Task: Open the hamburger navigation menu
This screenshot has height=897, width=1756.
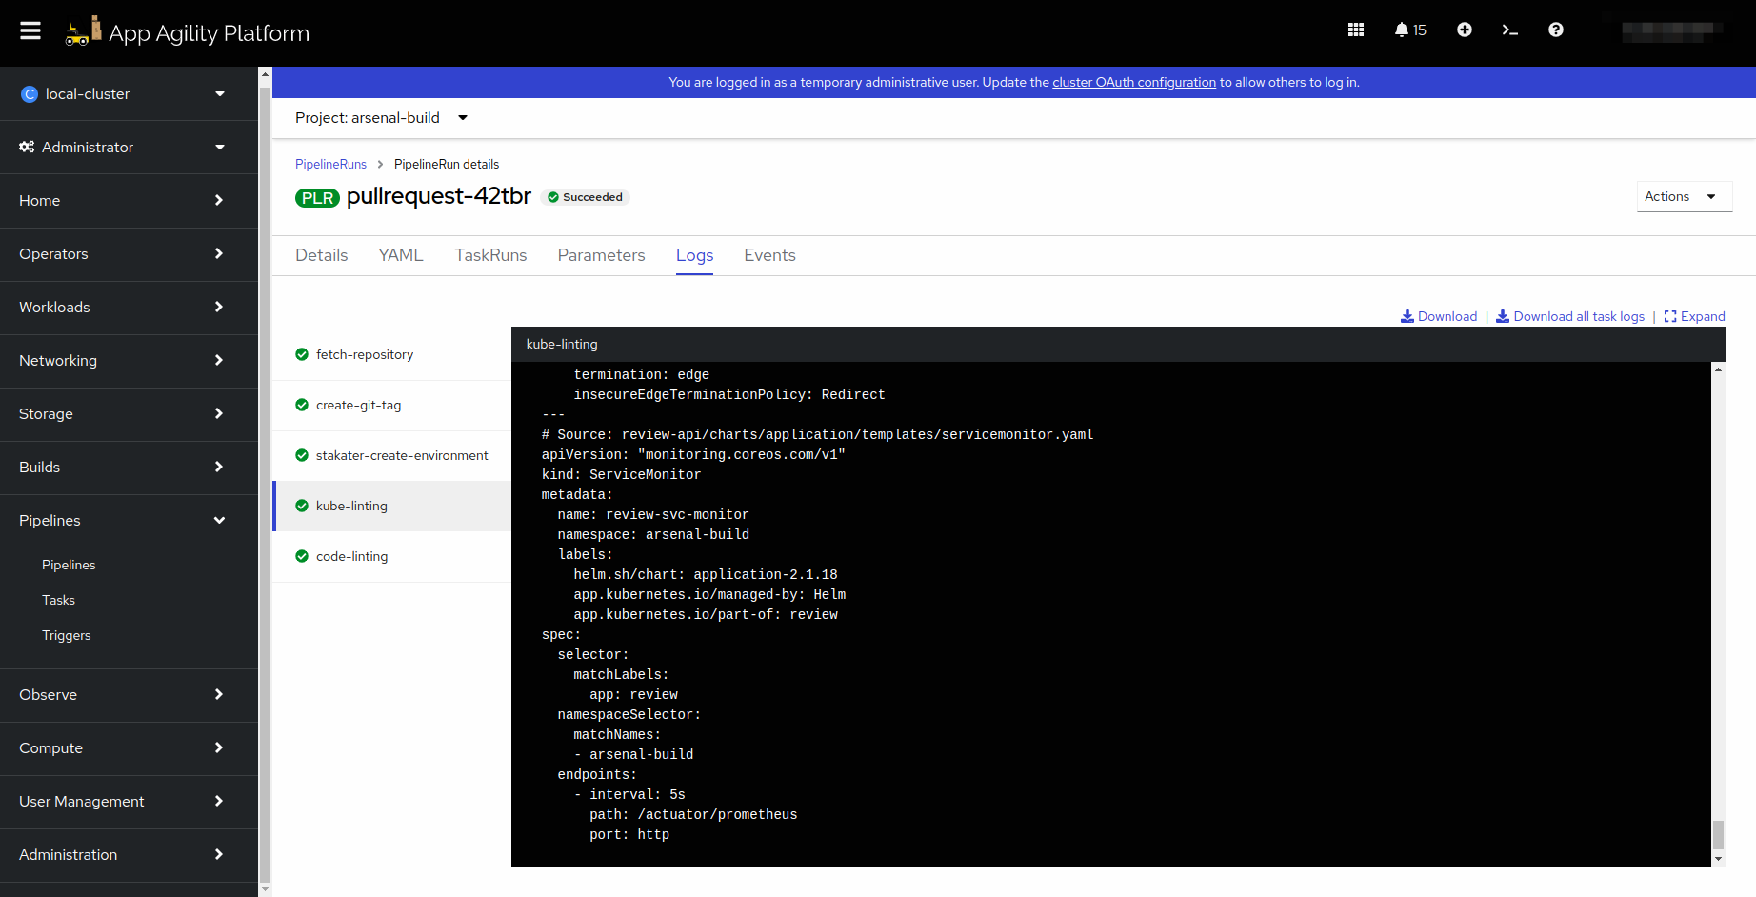Action: pos(30,30)
